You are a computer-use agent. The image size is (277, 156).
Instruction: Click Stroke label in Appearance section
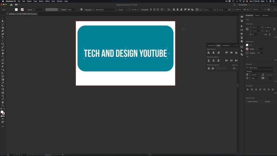click(252, 49)
